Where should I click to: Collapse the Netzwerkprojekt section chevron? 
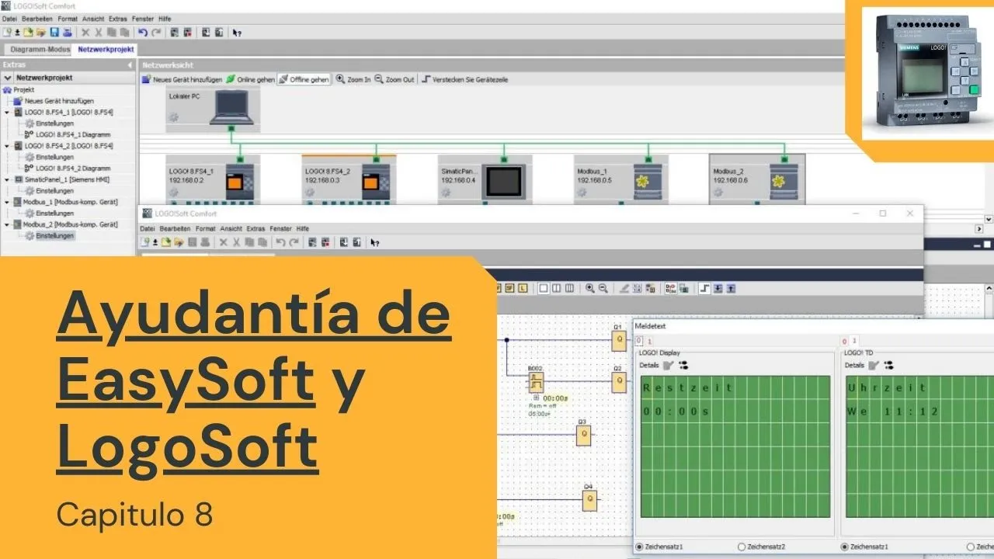(x=8, y=78)
